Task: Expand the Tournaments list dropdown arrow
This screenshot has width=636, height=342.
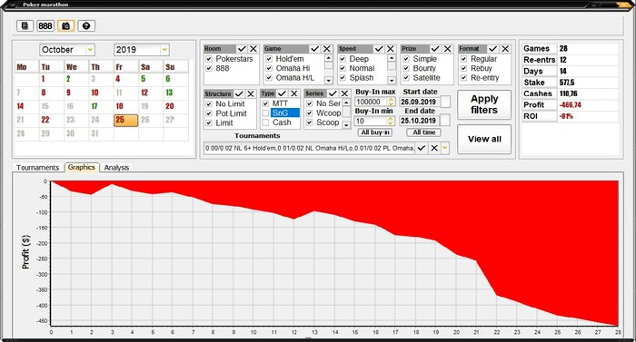Action: click(x=445, y=148)
